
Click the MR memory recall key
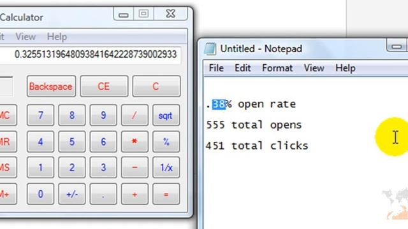click(8, 141)
